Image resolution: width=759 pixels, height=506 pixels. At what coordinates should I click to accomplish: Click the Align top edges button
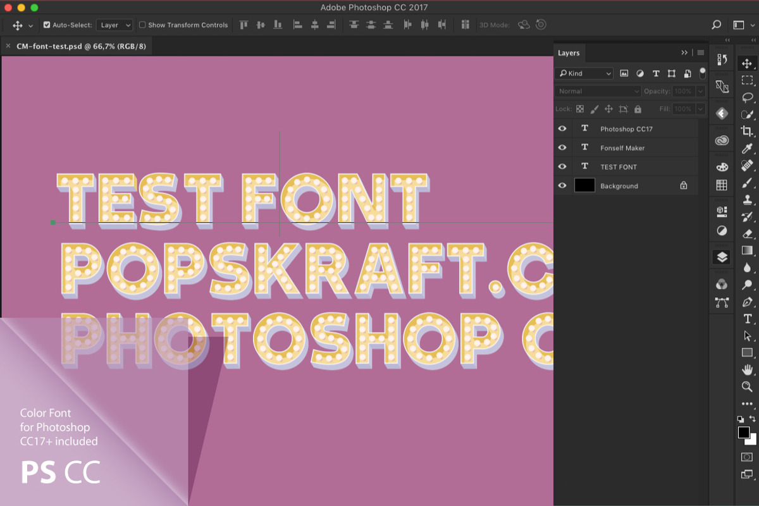(x=244, y=25)
